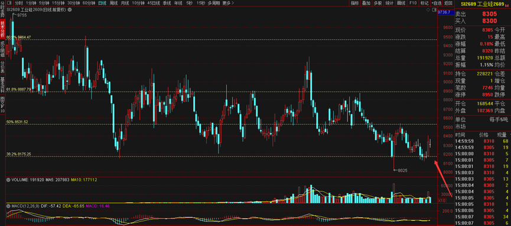Open the 成交明细 sidebar tab
The width and height of the screenshot is (511, 226).
[x=2, y=49]
